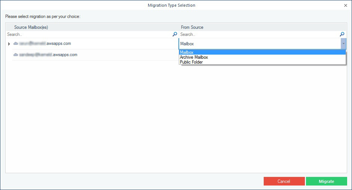
Task: Expand the first awsapps.com mailbox row
Action: click(x=9, y=44)
